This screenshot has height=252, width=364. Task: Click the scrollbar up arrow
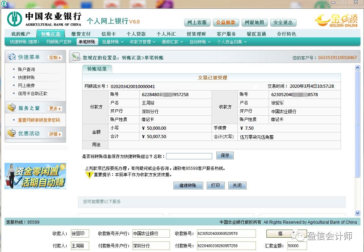pos(357,68)
